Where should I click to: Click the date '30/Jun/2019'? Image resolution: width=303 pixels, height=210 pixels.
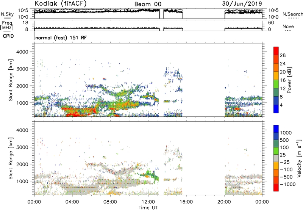[x=242, y=4]
